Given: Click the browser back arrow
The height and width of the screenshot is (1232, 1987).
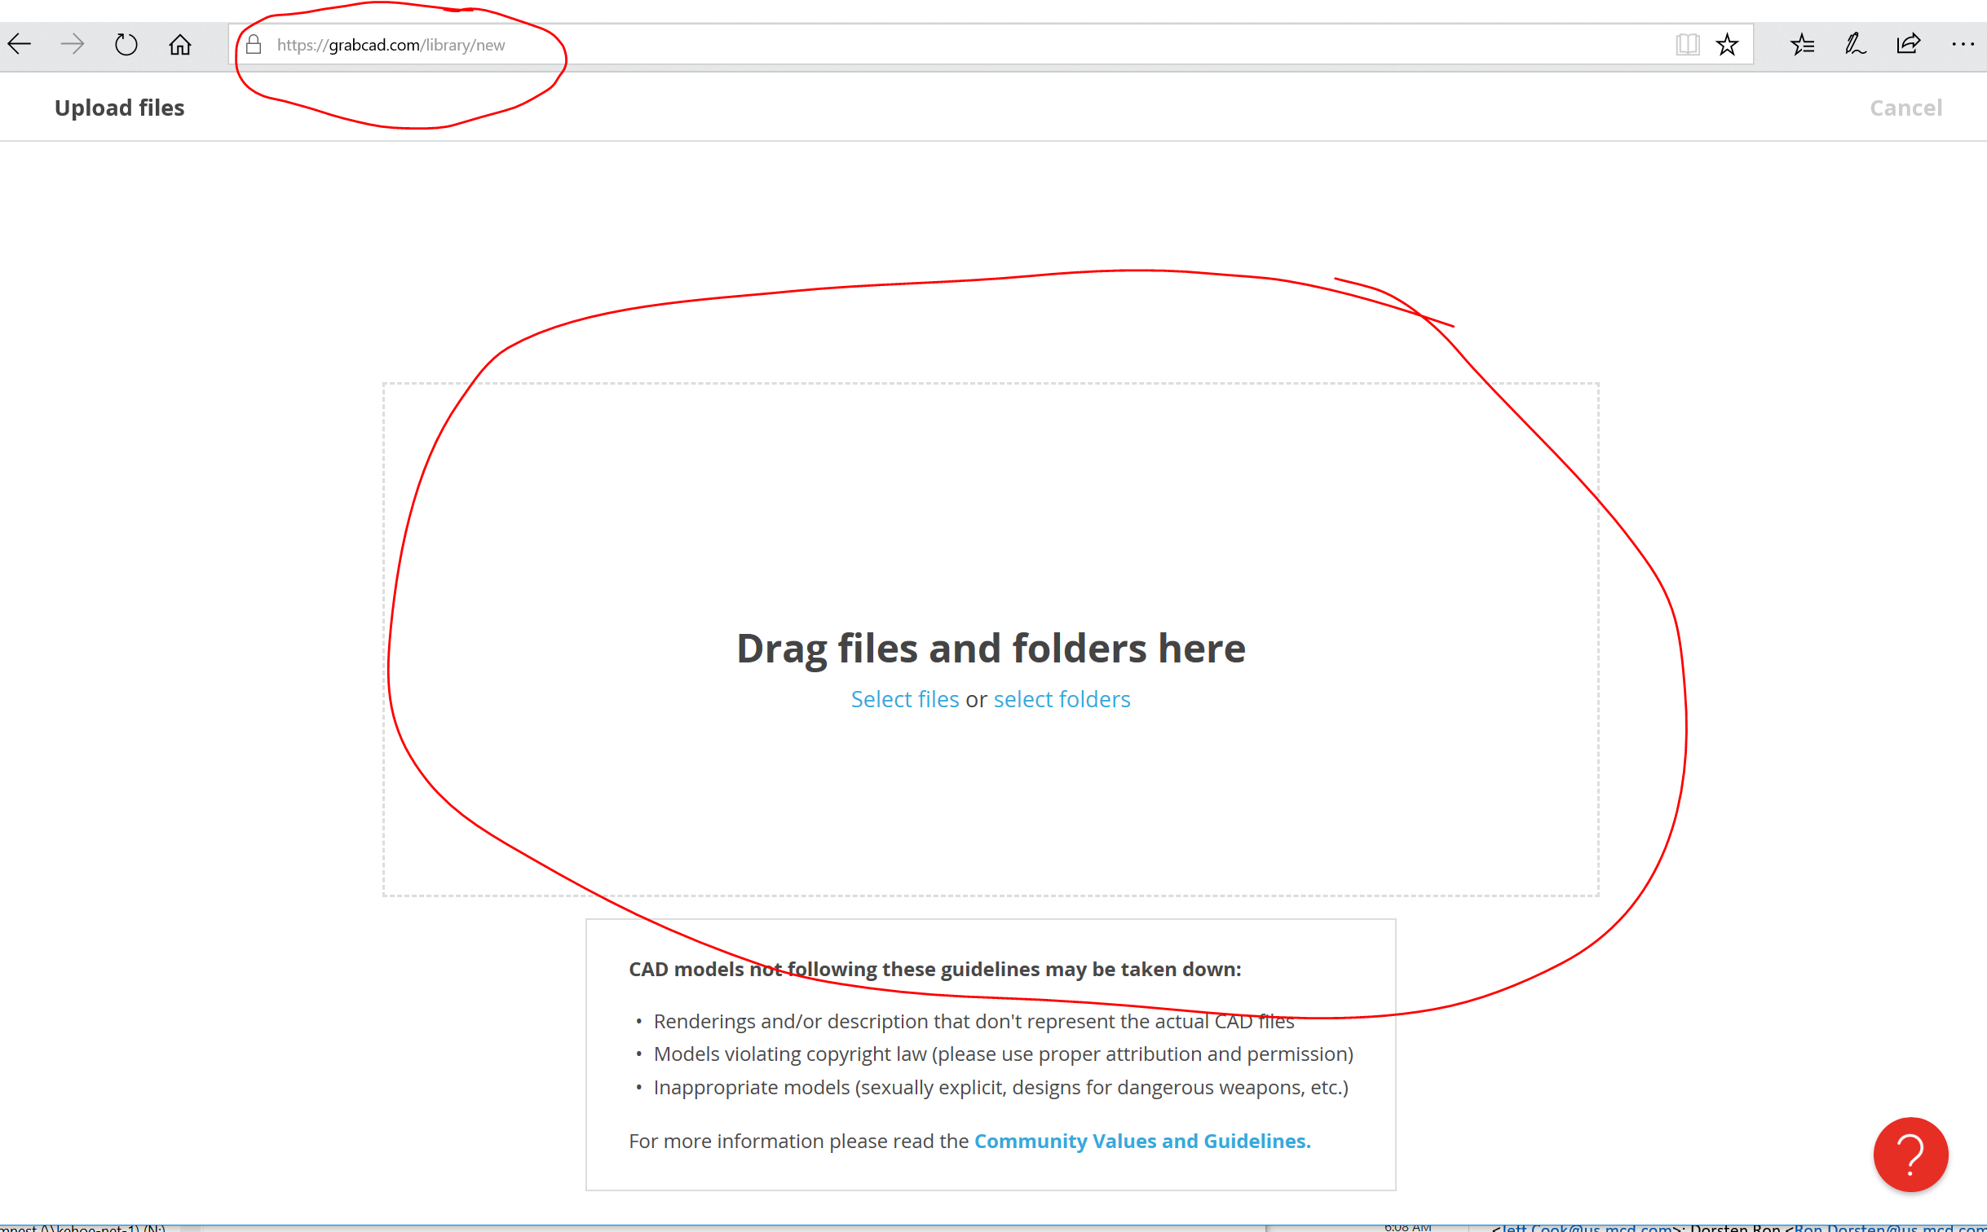Looking at the screenshot, I should coord(20,44).
